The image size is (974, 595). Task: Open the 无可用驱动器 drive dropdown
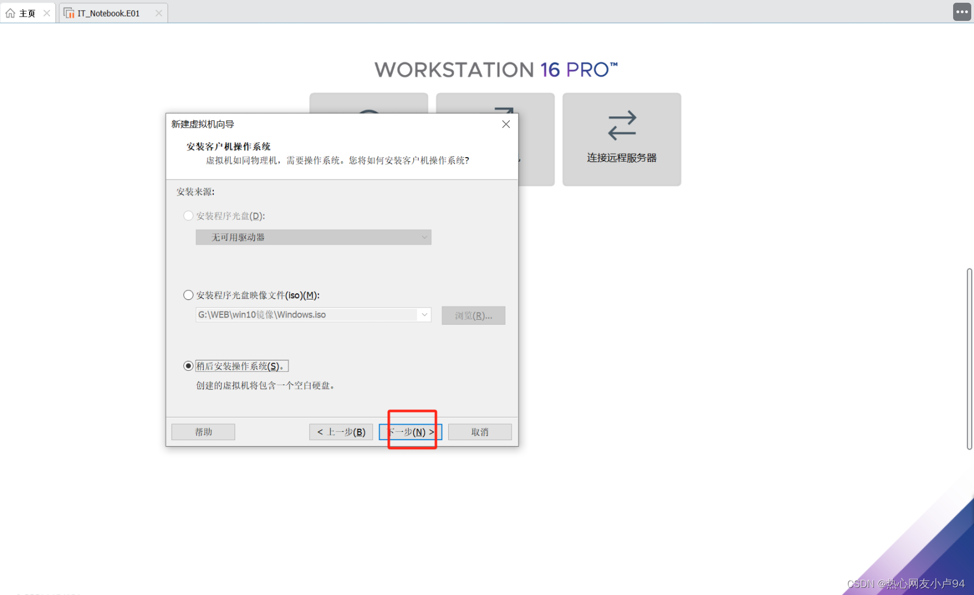click(x=314, y=237)
